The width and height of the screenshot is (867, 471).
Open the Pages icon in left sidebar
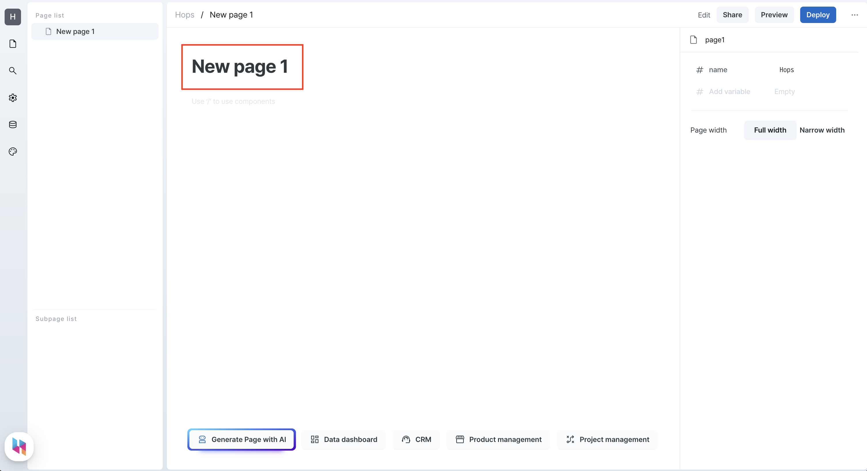13,44
